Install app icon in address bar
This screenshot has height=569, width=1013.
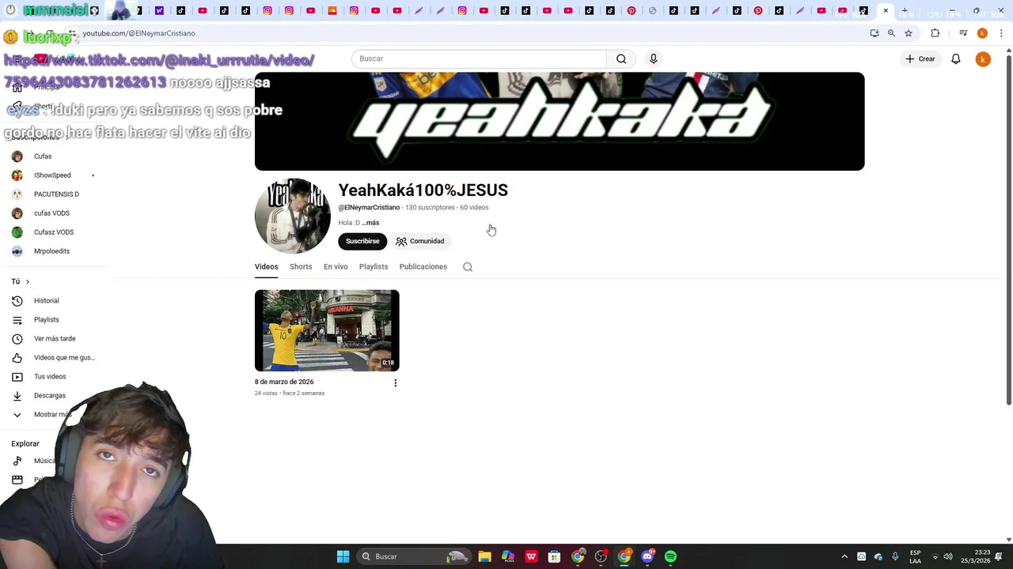[875, 33]
